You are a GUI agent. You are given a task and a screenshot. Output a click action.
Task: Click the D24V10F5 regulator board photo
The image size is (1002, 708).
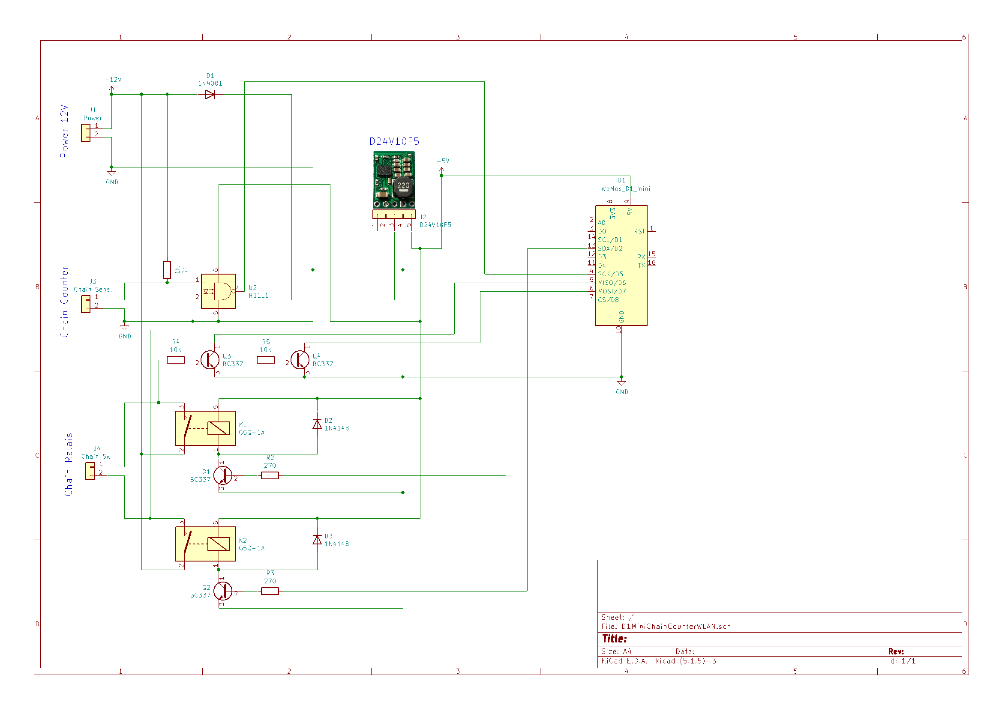point(394,180)
